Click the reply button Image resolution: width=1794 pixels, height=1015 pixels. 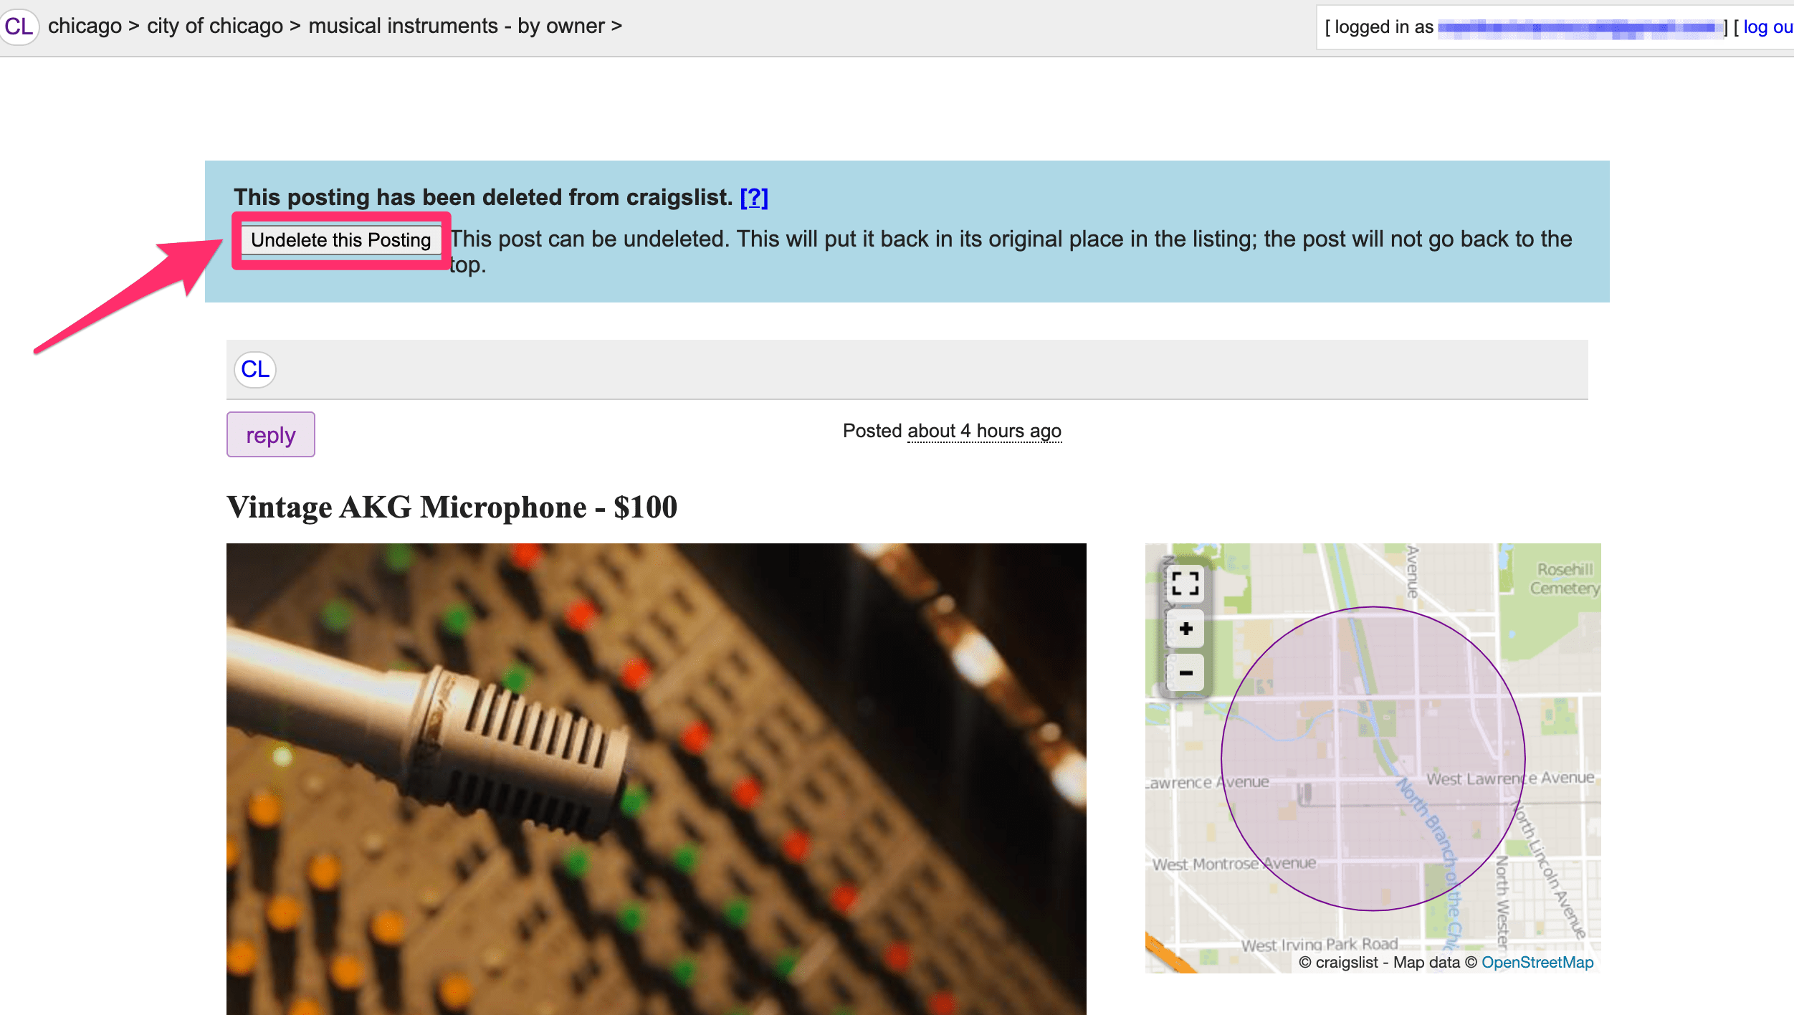click(x=270, y=434)
